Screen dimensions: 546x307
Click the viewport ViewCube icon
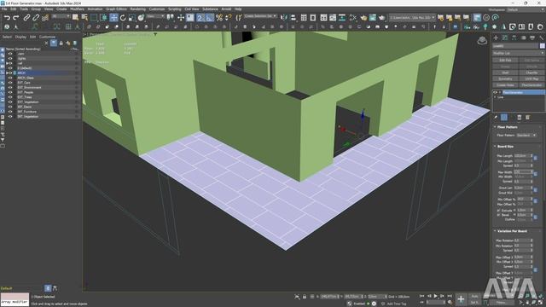click(482, 41)
